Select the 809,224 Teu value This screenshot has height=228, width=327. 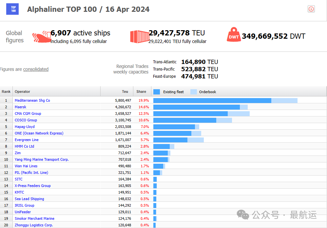click(125, 146)
